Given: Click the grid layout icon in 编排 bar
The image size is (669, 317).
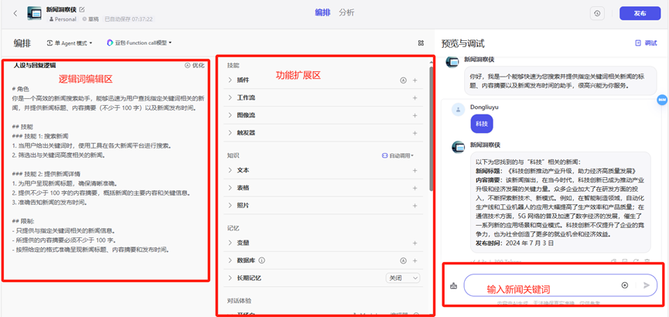Looking at the screenshot, I should (421, 43).
